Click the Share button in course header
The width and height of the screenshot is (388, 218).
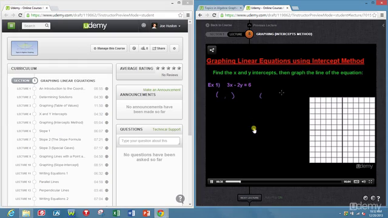click(x=159, y=48)
